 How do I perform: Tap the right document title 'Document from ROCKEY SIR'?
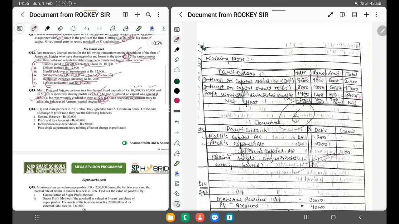point(228,15)
